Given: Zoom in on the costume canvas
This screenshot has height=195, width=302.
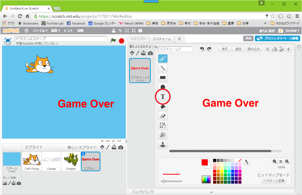Looking at the screenshot, I should 287,161.
